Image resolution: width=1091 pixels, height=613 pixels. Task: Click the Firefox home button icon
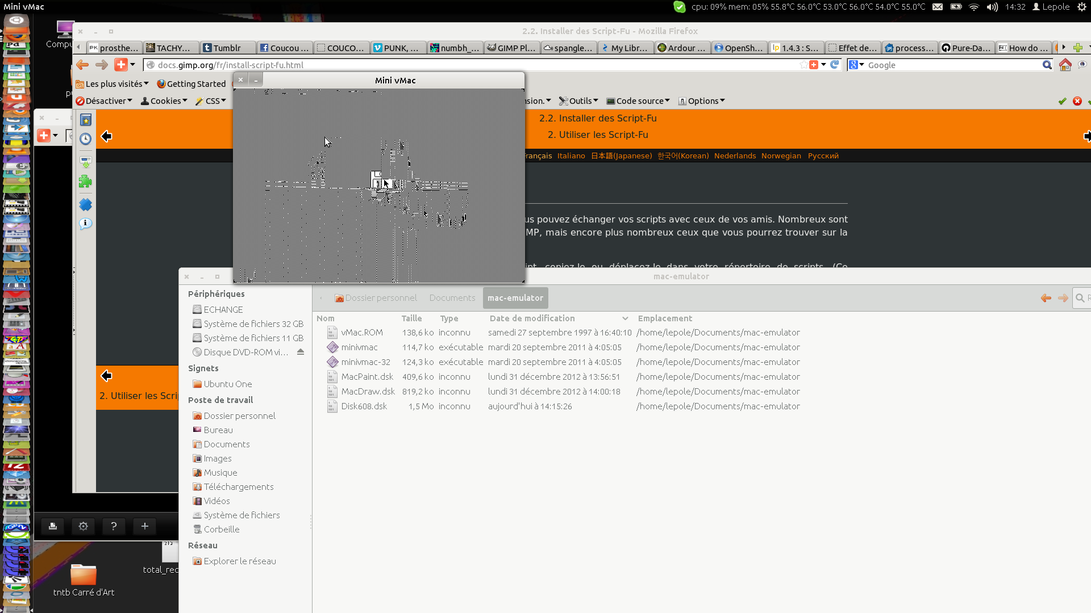tap(1065, 65)
